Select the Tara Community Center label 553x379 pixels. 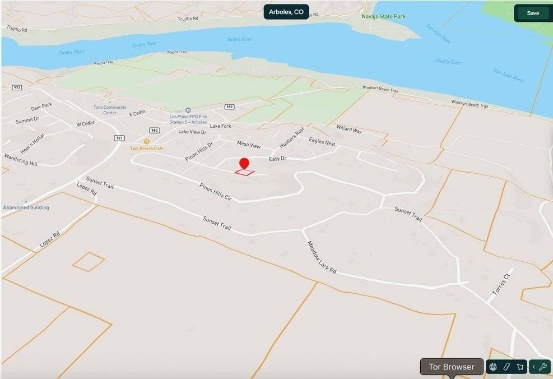click(x=110, y=110)
